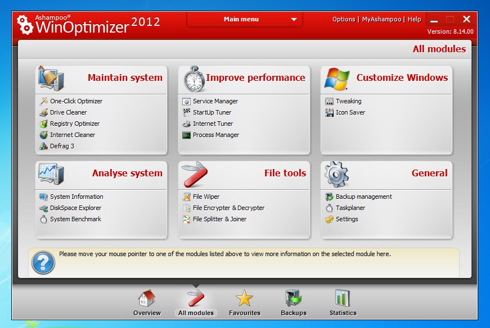The height and width of the screenshot is (328, 490).
Task: Open File Encrypter & Decrypter label
Action: (229, 208)
